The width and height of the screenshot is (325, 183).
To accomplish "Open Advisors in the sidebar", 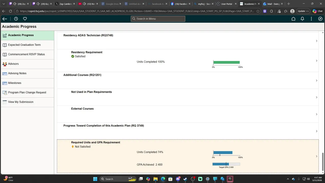I will [27, 64].
